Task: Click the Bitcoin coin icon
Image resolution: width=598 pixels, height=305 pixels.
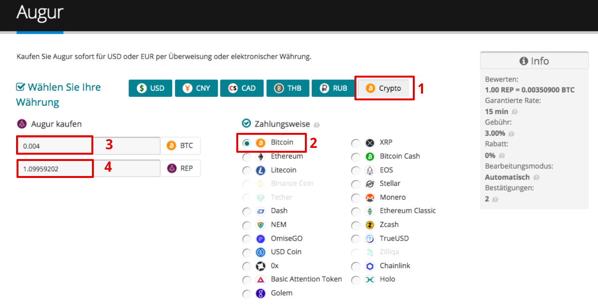Action: (x=261, y=143)
